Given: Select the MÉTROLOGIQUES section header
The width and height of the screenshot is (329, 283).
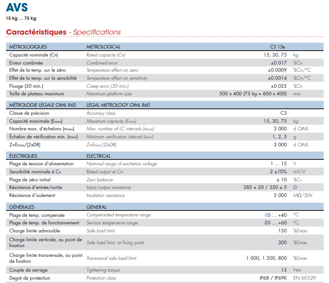Looking at the screenshot, I should pyautogui.click(x=28, y=47).
